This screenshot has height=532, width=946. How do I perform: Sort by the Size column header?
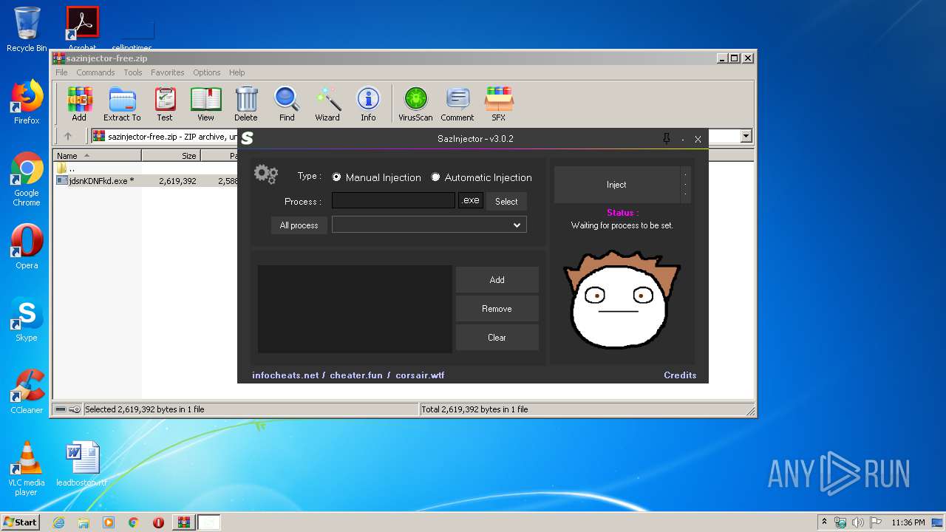point(171,156)
